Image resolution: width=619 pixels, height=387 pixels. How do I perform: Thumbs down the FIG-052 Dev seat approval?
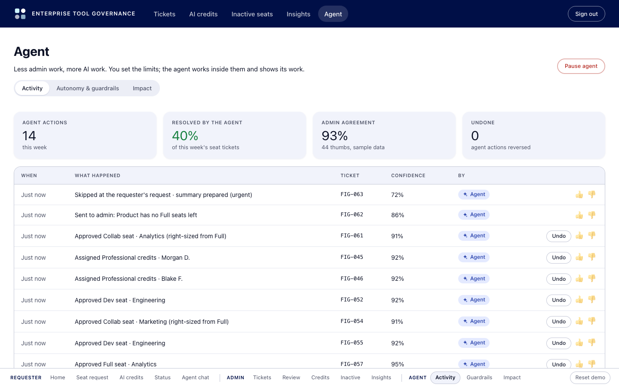(592, 300)
